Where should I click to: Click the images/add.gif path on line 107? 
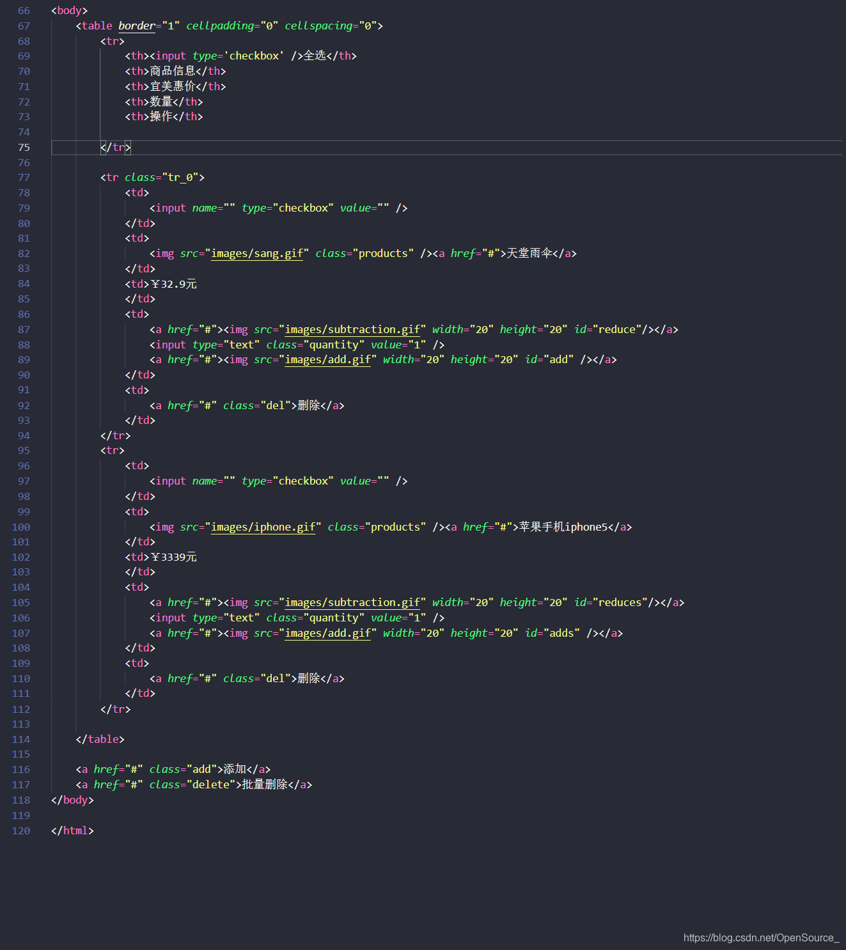pyautogui.click(x=328, y=633)
